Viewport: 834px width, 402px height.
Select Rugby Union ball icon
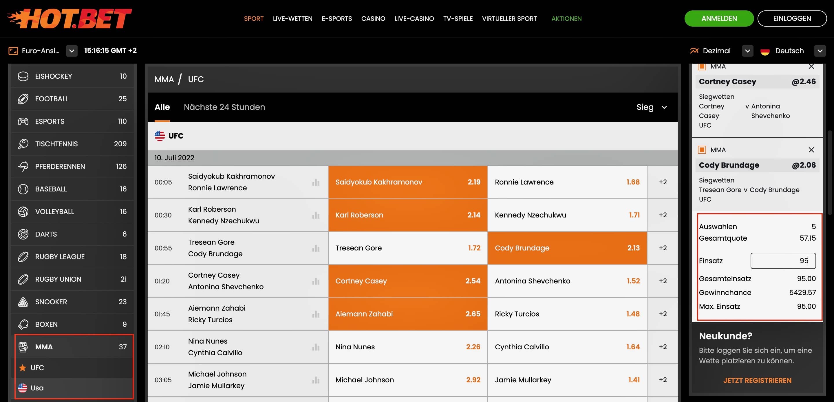click(x=23, y=279)
